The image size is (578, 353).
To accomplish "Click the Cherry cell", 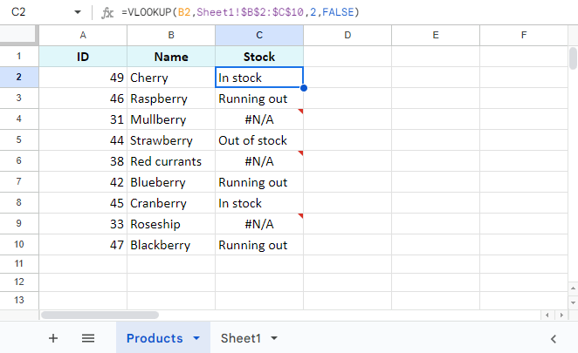I will tap(171, 78).
